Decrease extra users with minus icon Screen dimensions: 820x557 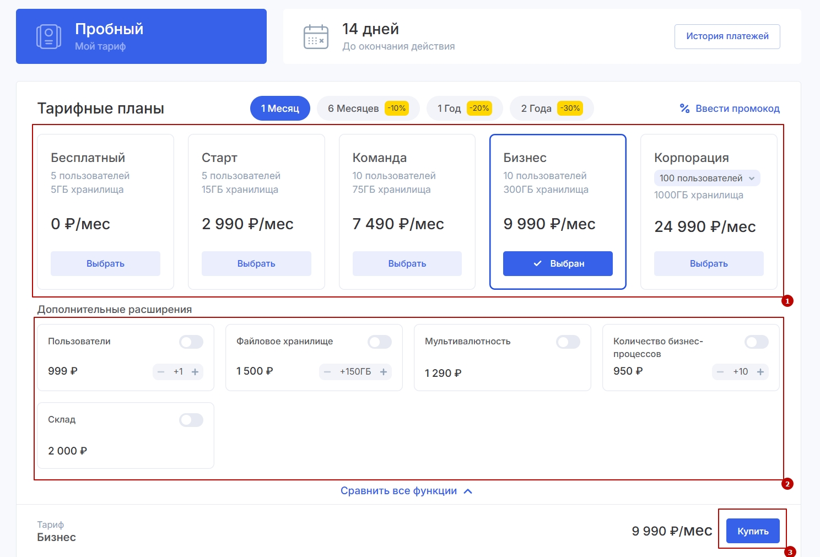point(161,372)
